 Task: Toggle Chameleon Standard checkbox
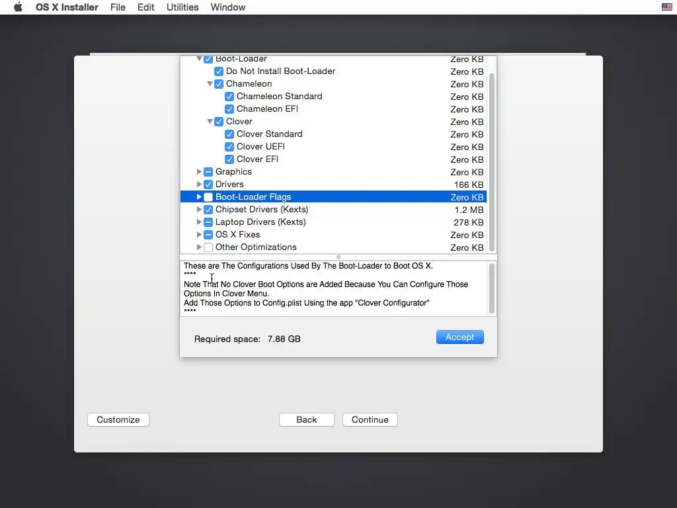pos(229,97)
